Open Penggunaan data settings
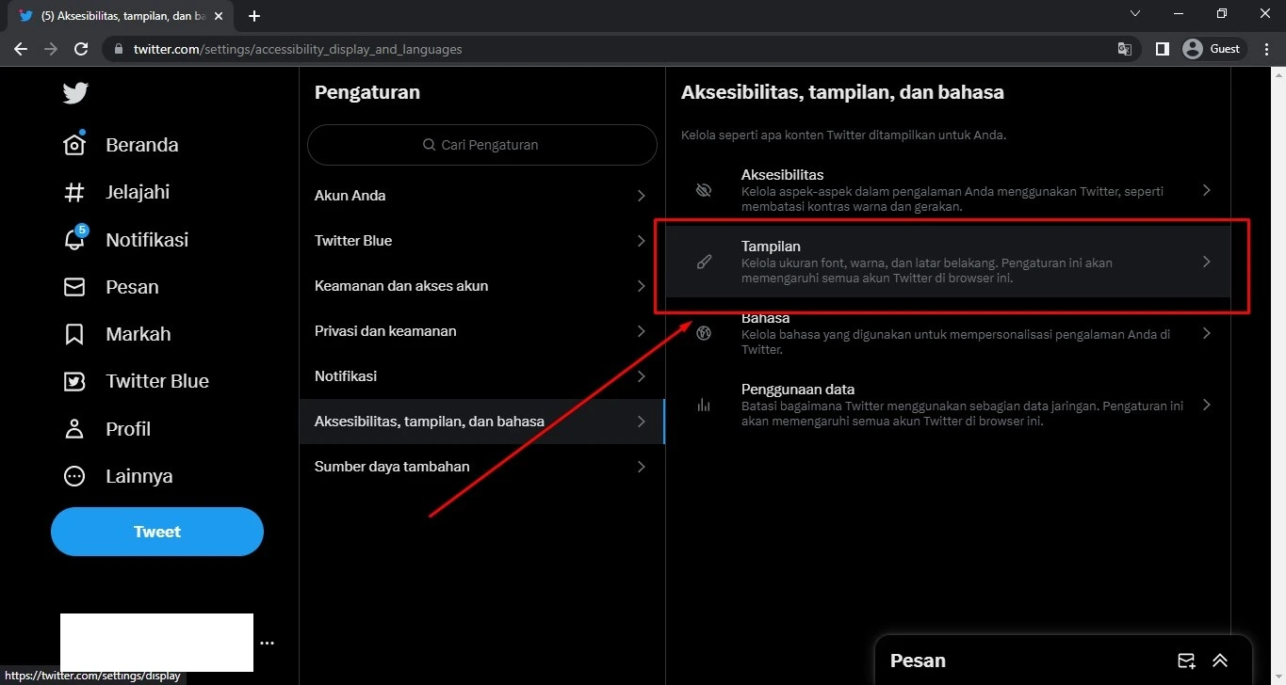 948,405
